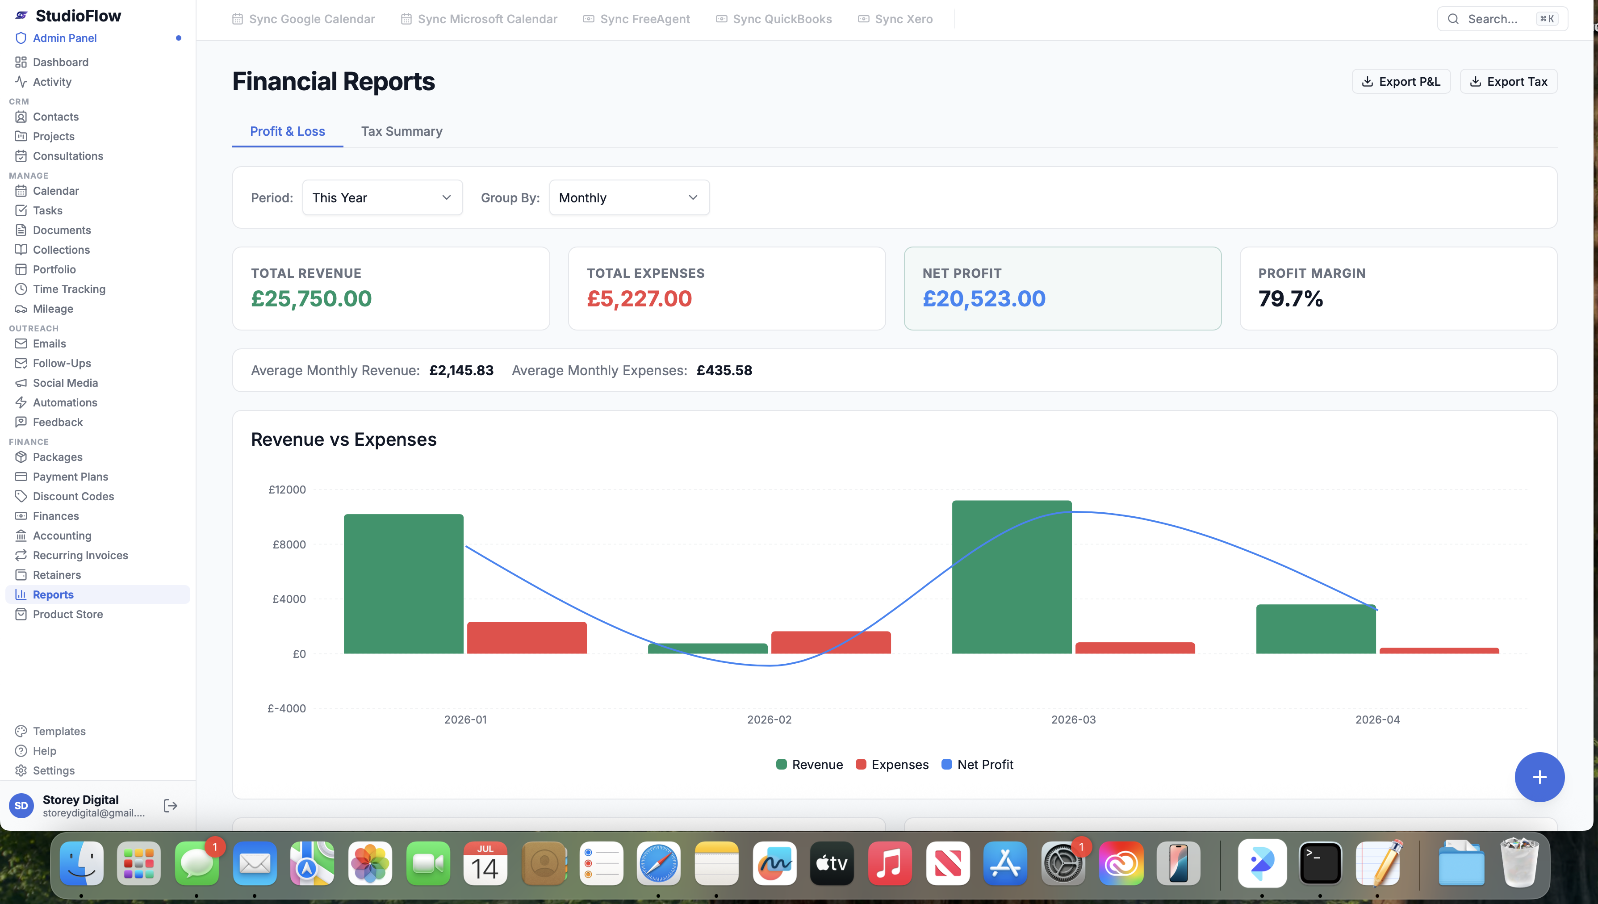1598x904 pixels.
Task: Switch to the Tax Summary tab
Action: [402, 132]
